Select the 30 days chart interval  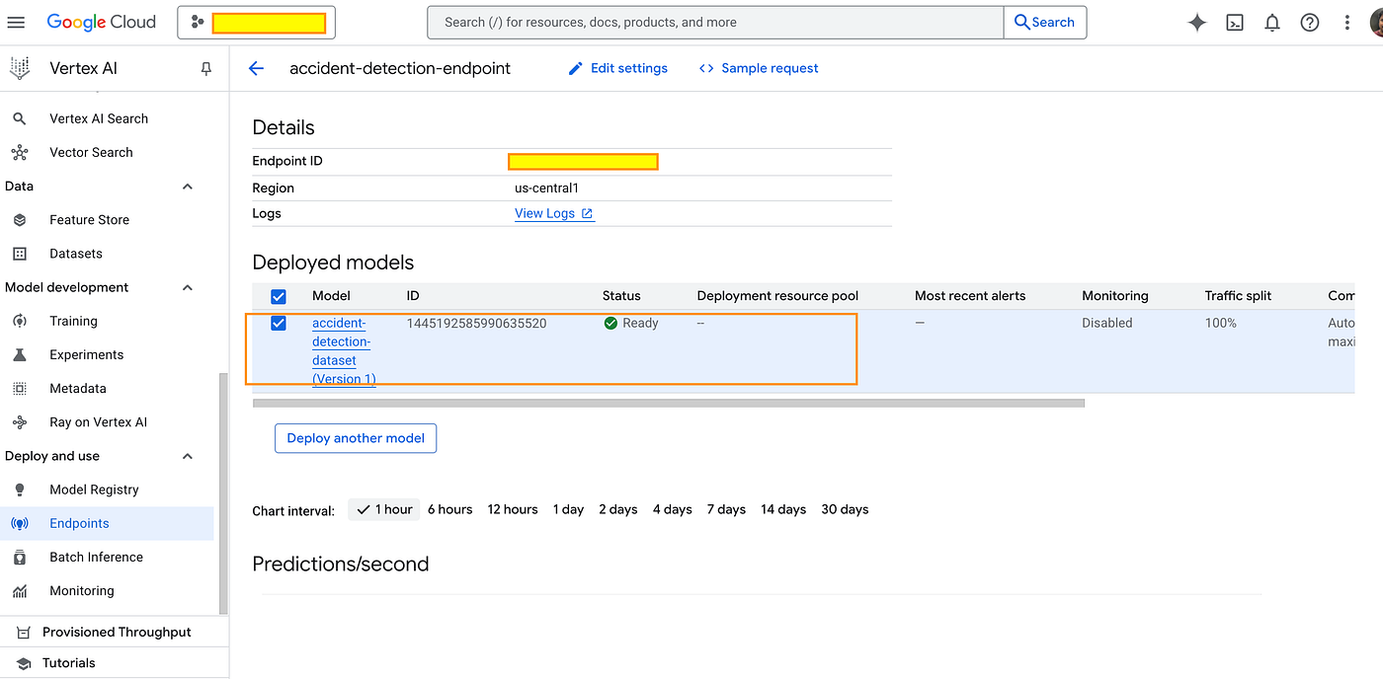point(845,509)
